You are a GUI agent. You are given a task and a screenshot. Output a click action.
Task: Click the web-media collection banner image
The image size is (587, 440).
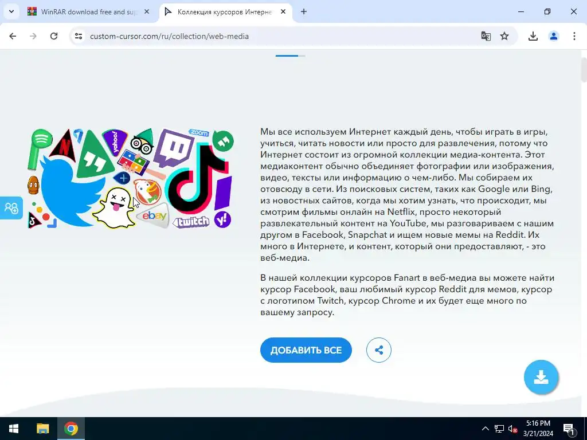131,179
